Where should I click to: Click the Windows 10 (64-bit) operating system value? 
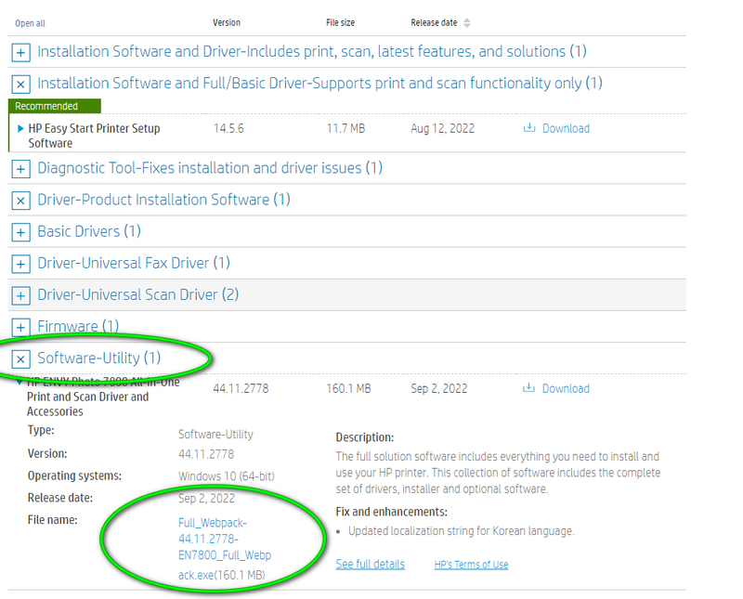[226, 475]
